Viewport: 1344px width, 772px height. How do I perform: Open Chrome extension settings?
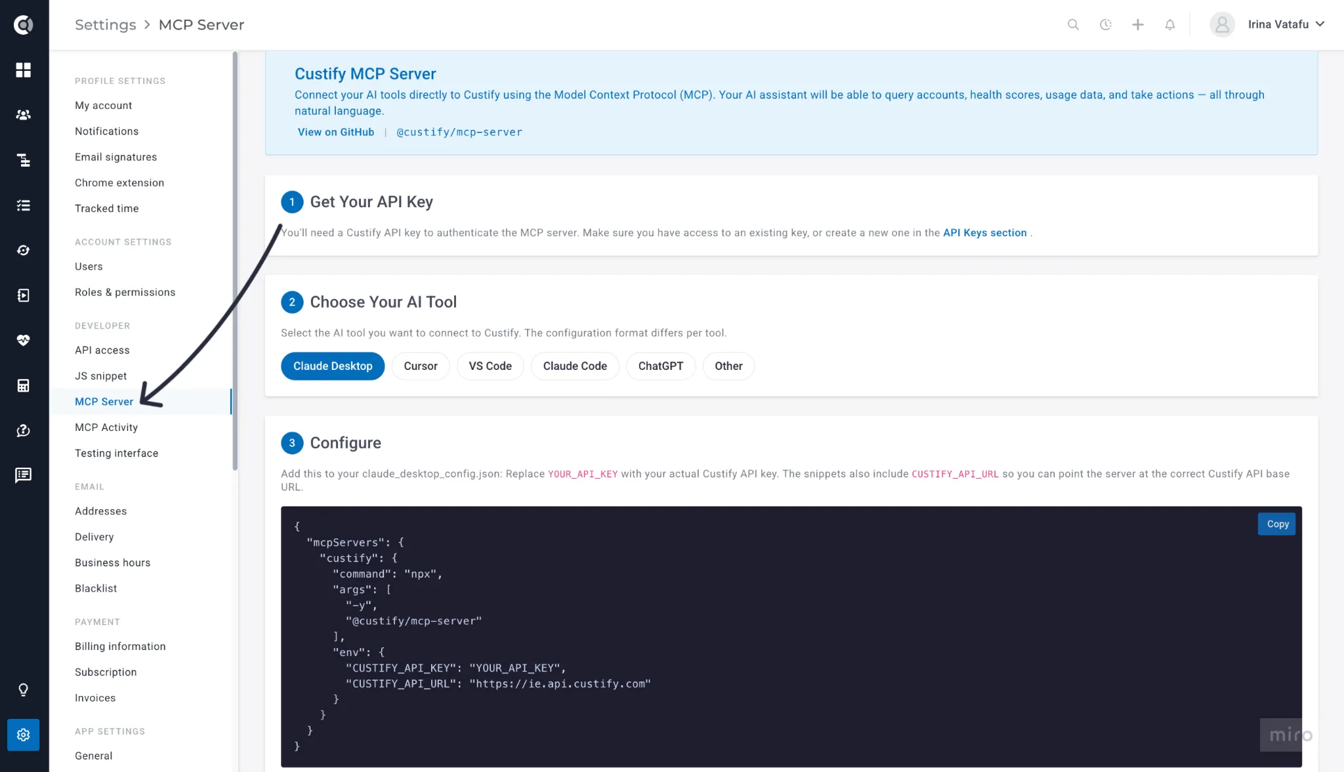click(x=119, y=183)
